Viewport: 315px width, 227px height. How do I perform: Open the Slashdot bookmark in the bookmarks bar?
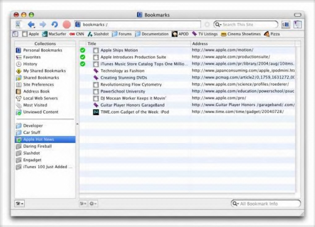pos(98,34)
